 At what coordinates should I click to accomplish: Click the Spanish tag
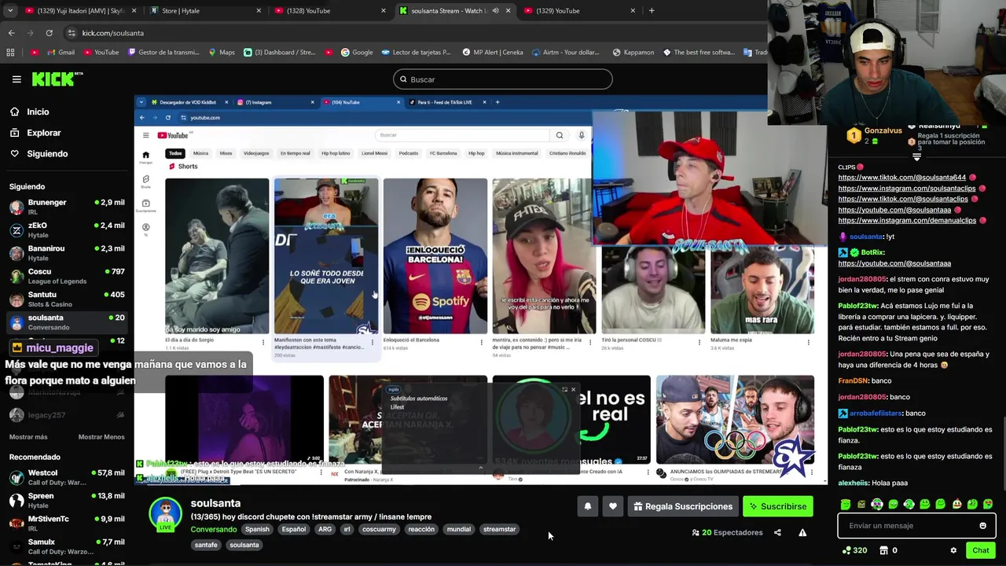pyautogui.click(x=257, y=530)
